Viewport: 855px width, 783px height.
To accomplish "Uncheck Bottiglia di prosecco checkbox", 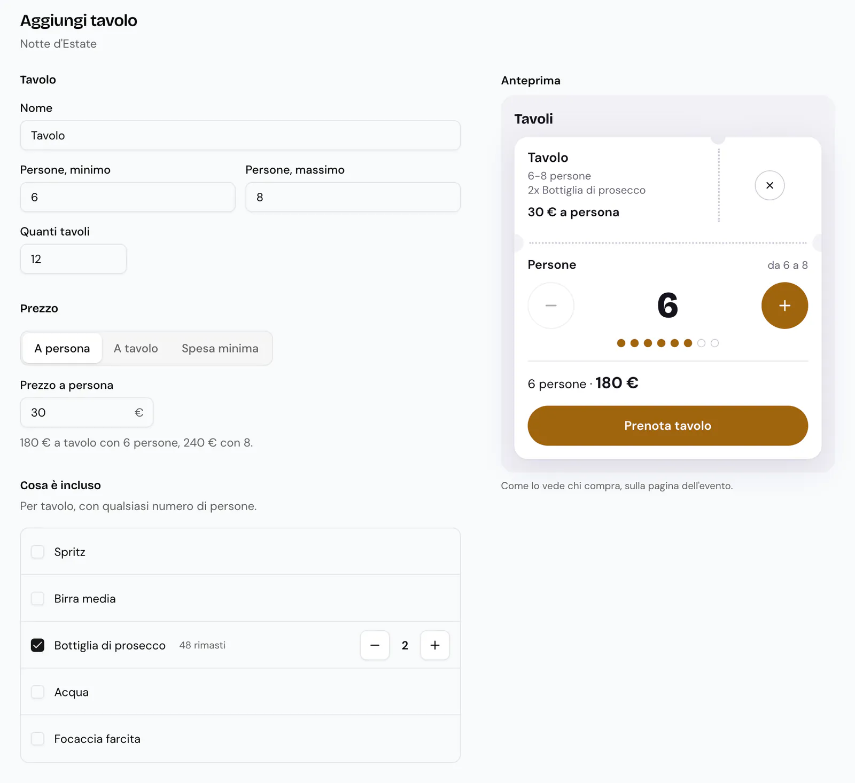I will pyautogui.click(x=37, y=645).
